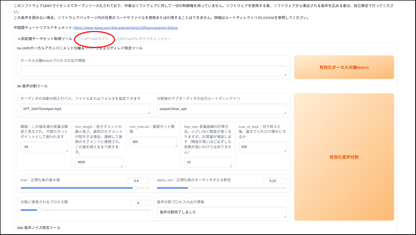This screenshot has height=235, width=416.
Task: Click the 音声分割完了しました output textbox
Action: [x=221, y=212]
